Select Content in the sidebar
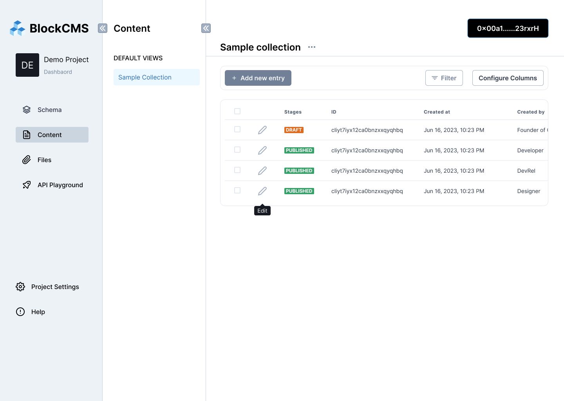The height and width of the screenshot is (401, 564). [x=52, y=135]
